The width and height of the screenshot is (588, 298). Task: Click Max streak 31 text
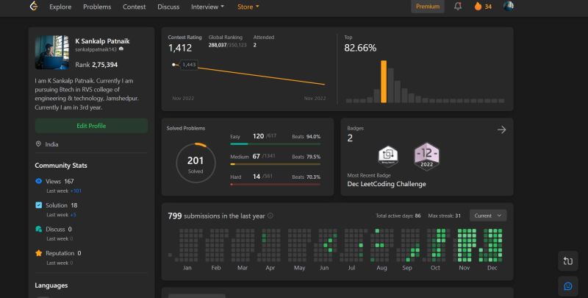[x=445, y=216]
